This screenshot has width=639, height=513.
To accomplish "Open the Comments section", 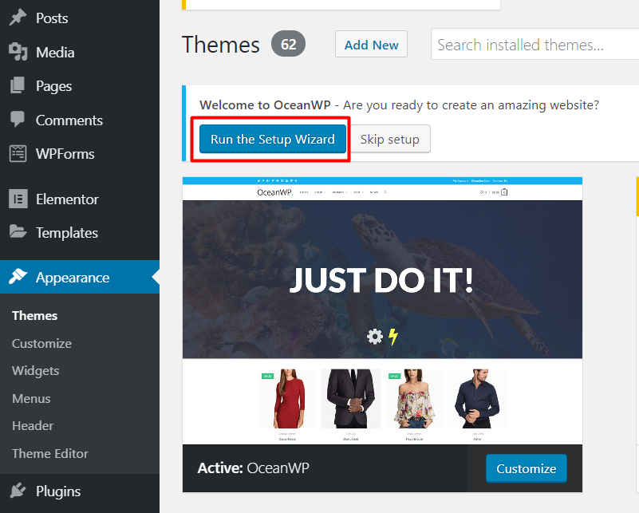I will coord(80,120).
